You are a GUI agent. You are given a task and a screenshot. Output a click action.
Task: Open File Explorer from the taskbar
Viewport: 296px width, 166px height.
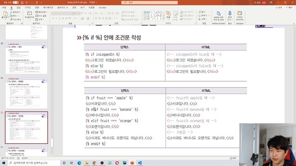click(x=87, y=163)
